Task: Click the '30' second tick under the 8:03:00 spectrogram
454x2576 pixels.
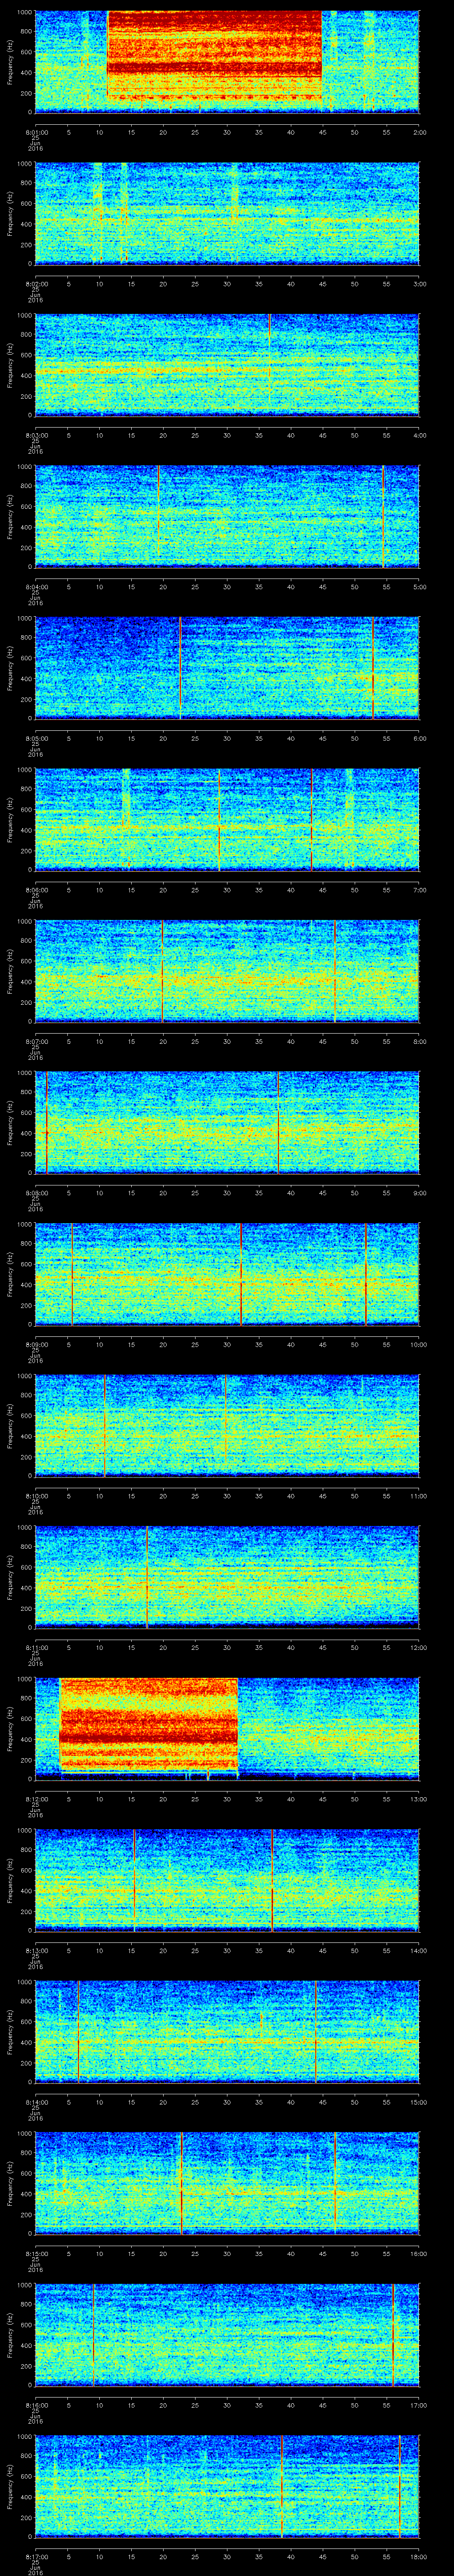Action: [x=227, y=435]
